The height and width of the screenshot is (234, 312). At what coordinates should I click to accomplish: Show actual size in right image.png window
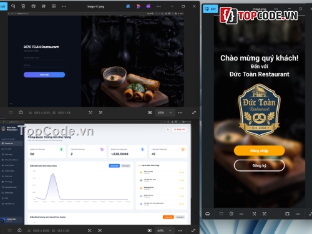(x=265, y=214)
